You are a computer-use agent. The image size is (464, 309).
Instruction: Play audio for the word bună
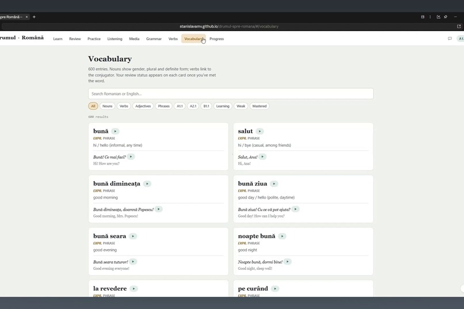115,131
